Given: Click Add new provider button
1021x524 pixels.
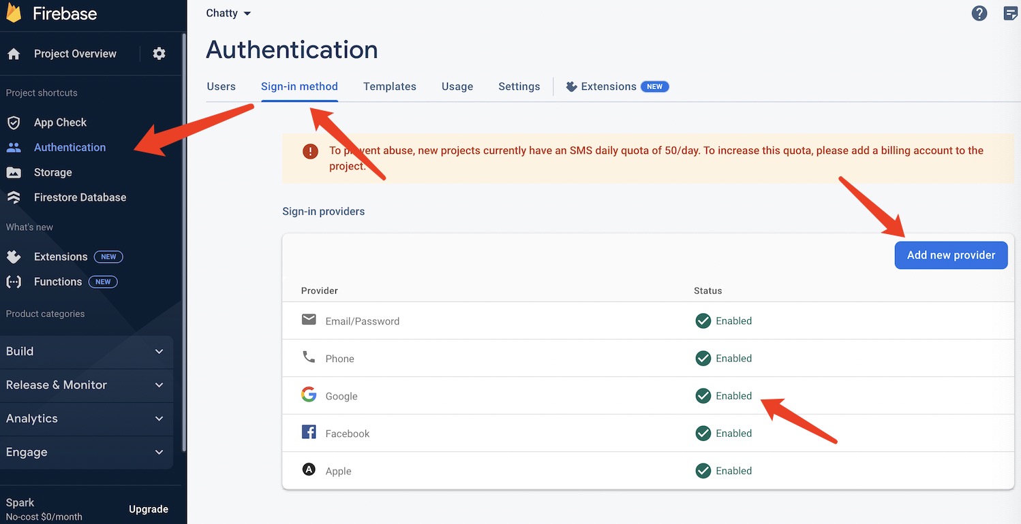Looking at the screenshot, I should tap(951, 255).
